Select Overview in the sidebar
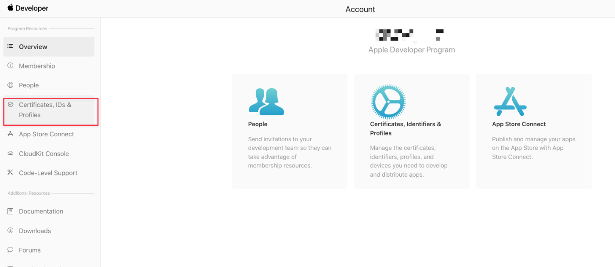The image size is (615, 267). click(x=49, y=47)
